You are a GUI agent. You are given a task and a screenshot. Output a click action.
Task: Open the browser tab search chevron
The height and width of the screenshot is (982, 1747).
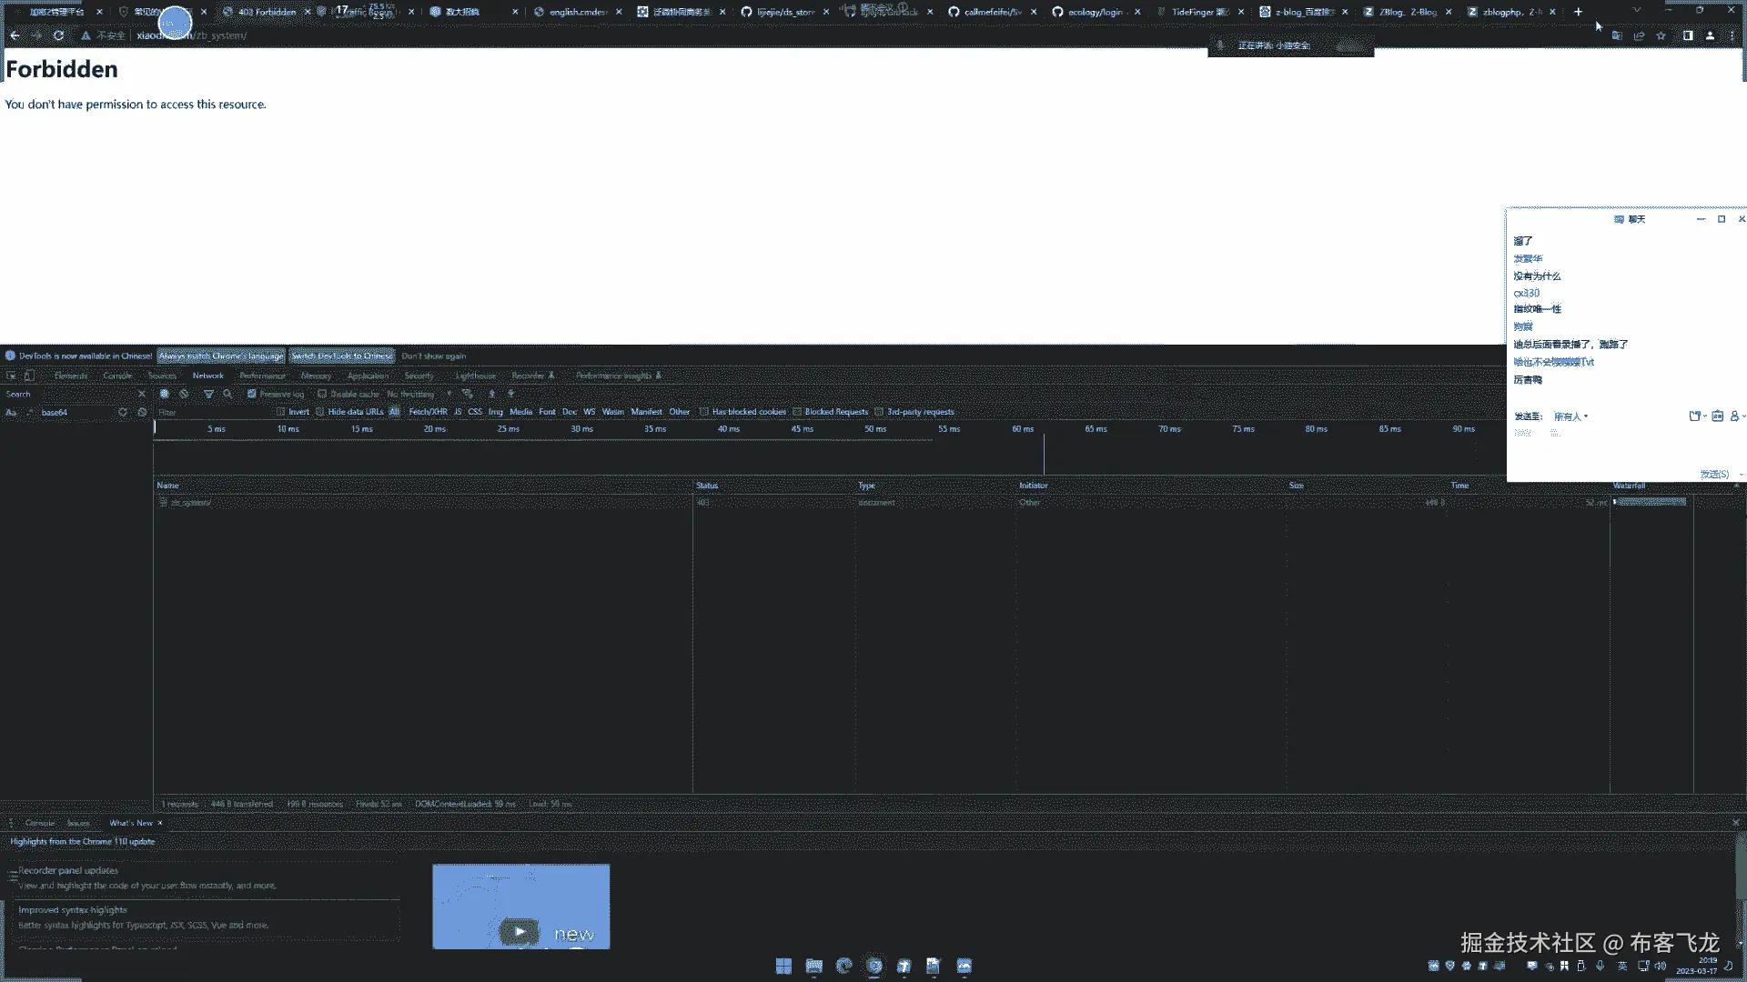click(1636, 11)
